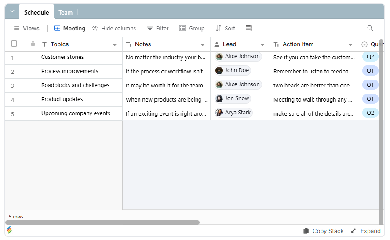Click the 'make sure all of the details' cell

click(314, 114)
